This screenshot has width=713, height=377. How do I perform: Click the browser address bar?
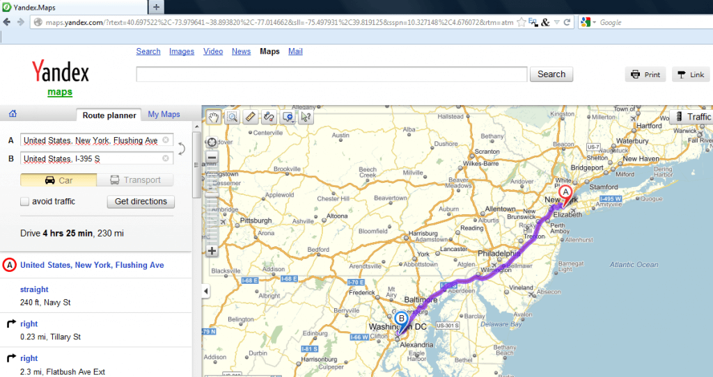pyautogui.click(x=279, y=22)
